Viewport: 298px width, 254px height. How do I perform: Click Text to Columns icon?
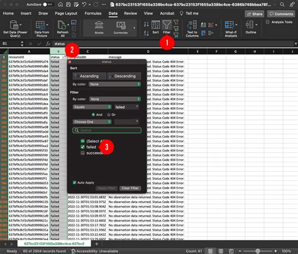[x=192, y=25]
